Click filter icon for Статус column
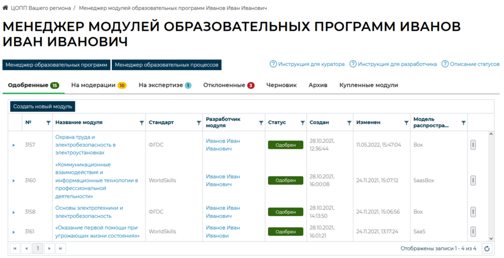Screen dimensions: 504x258 click(x=303, y=123)
